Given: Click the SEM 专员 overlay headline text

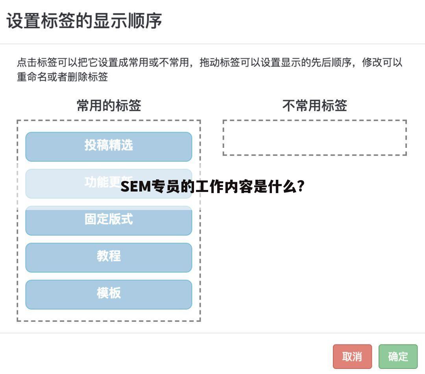Looking at the screenshot, I should (213, 188).
